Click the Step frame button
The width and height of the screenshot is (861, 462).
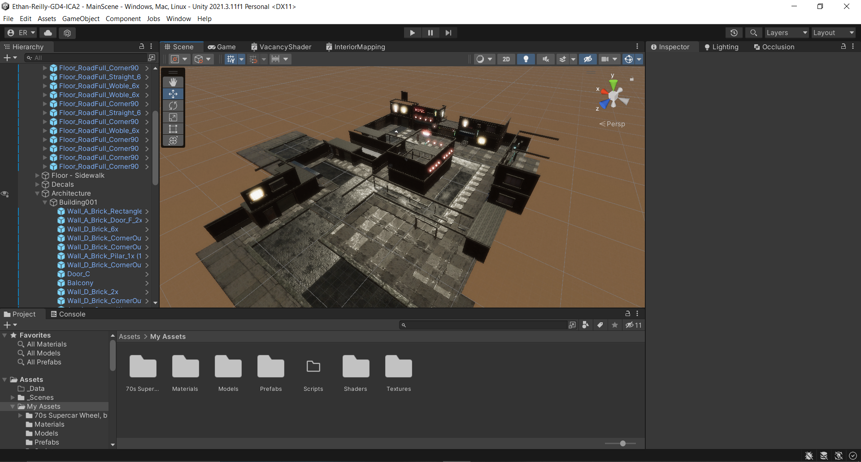pyautogui.click(x=448, y=33)
